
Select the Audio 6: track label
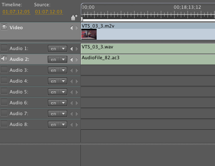[19, 103]
